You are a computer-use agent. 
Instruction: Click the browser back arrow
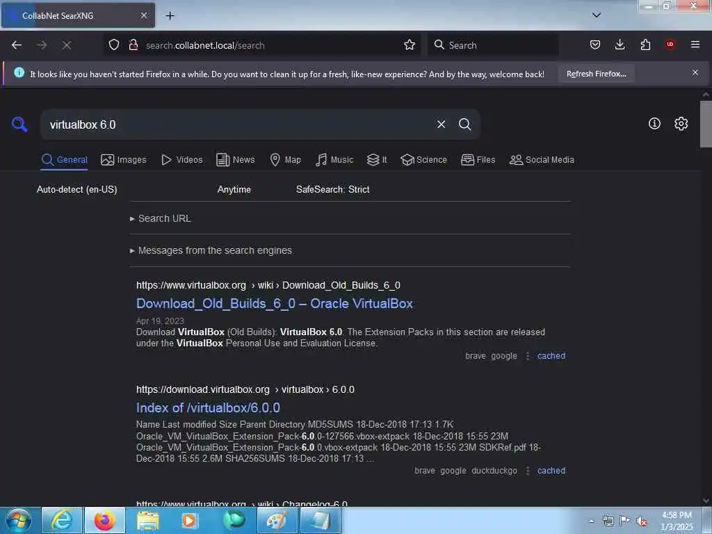click(x=17, y=45)
